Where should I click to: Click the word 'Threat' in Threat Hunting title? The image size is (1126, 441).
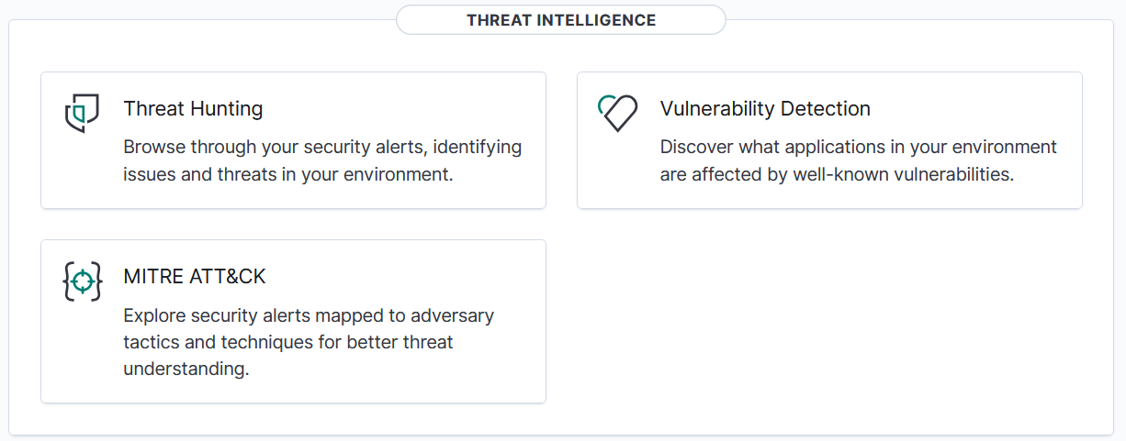[154, 109]
